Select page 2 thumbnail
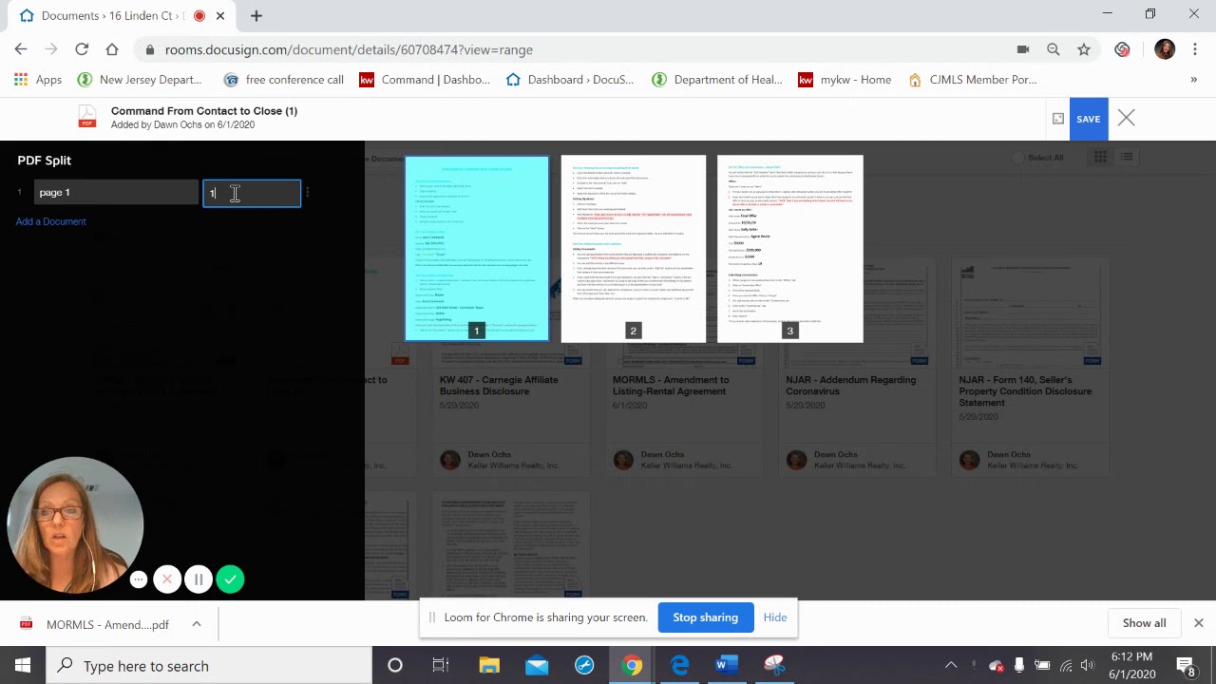Screen dimensions: 1216x684 [634, 249]
